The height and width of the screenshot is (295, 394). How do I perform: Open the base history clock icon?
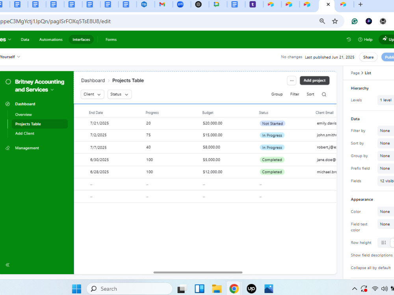tap(349, 39)
